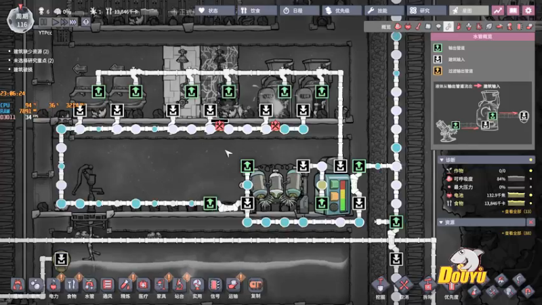Screen dimensions: 542x305
Task: Set the game to normal speed
Action: point(56,22)
